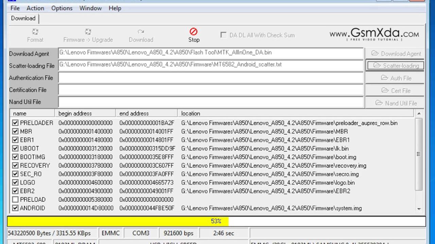435x244 pixels.
Task: Click the Format toolbar icon
Action: [35, 35]
